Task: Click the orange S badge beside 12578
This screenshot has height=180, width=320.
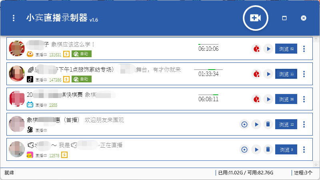Action: (64, 155)
